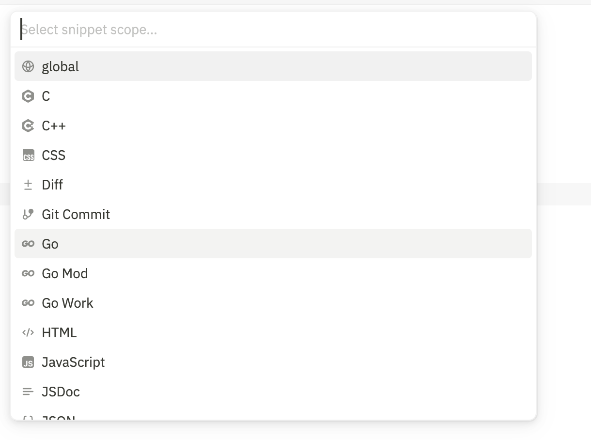
Task: Choose C as snippet scope
Action: coord(46,96)
